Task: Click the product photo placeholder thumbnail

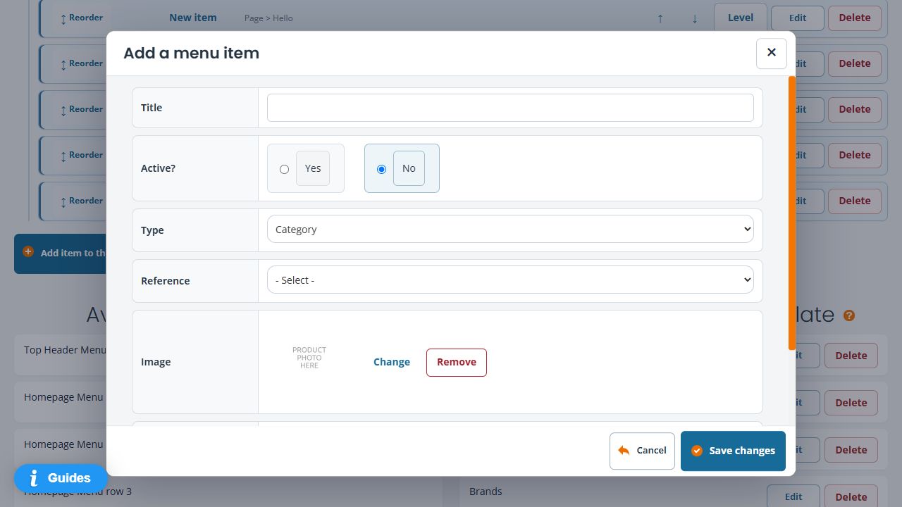Action: coord(309,358)
